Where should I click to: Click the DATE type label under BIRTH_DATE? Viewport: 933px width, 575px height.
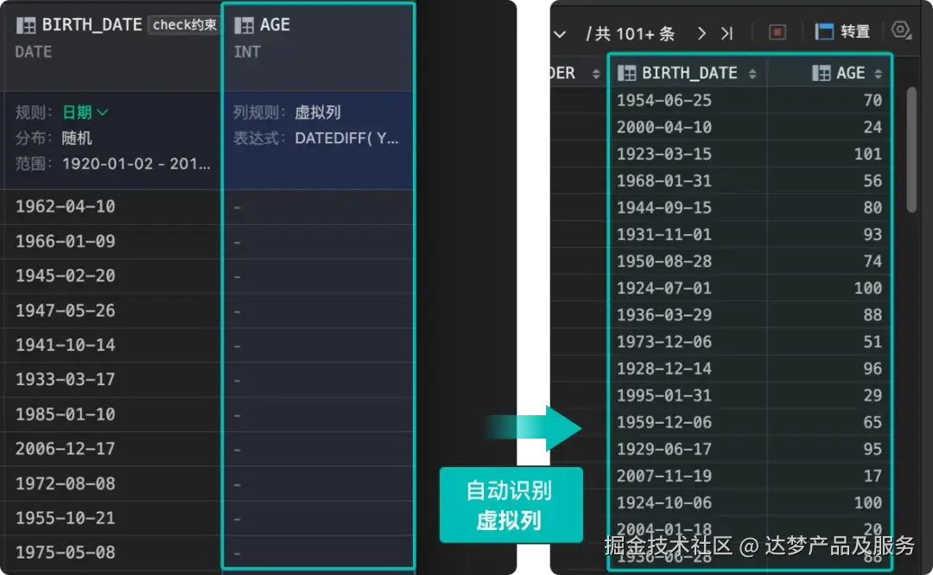[x=34, y=53]
